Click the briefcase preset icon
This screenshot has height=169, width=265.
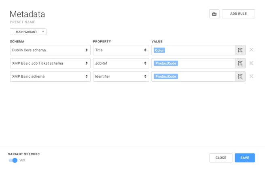[214, 14]
